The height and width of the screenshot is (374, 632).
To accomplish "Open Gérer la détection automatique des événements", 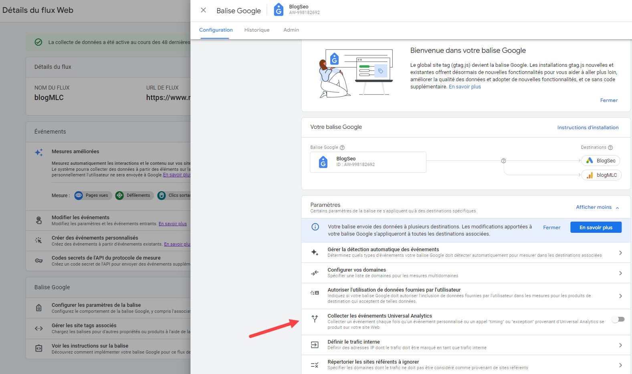I will click(466, 252).
